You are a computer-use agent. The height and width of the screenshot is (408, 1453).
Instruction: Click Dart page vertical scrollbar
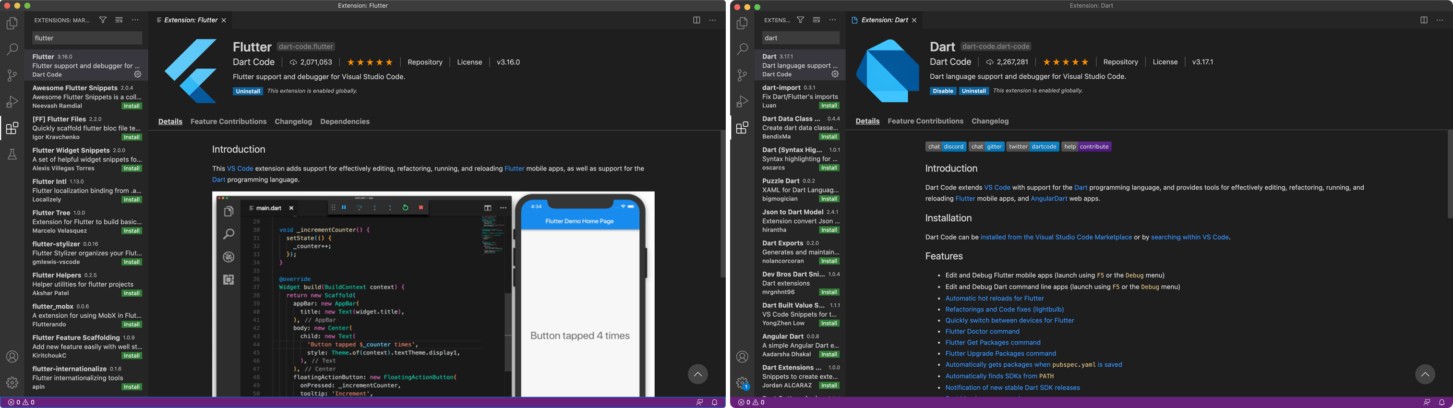1450,174
